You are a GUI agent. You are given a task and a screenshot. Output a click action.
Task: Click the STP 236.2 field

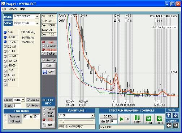(x=49, y=21)
